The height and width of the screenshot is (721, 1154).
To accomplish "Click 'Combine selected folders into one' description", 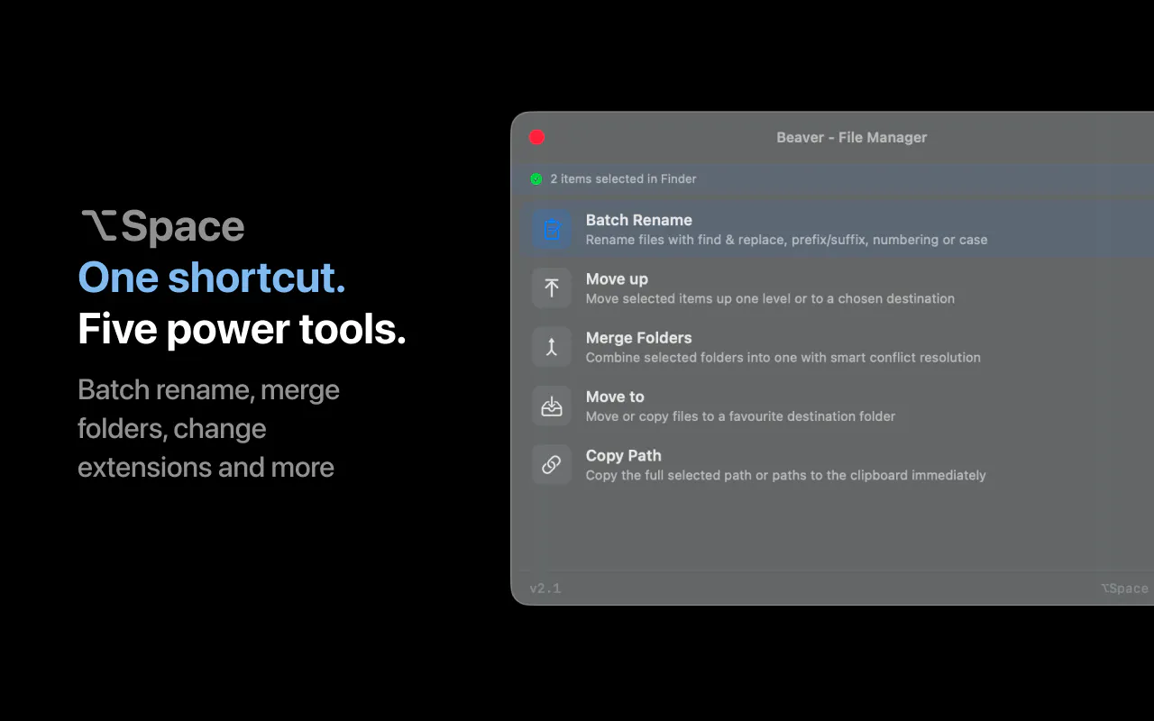I will (x=783, y=358).
